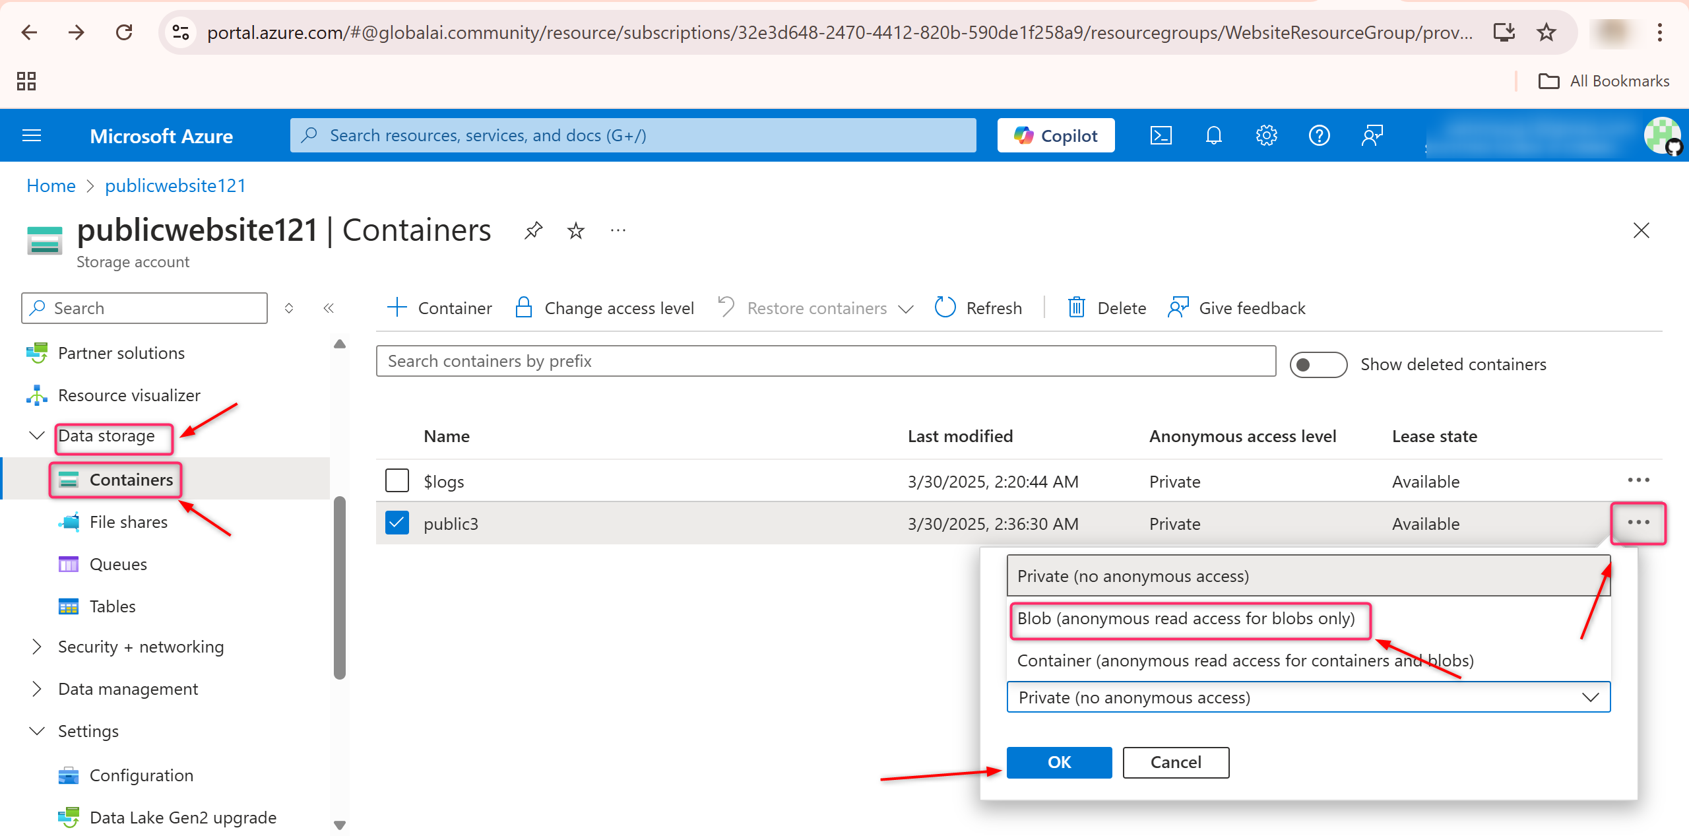Open Queues in the sidebar
This screenshot has height=836, width=1689.
coord(118,564)
